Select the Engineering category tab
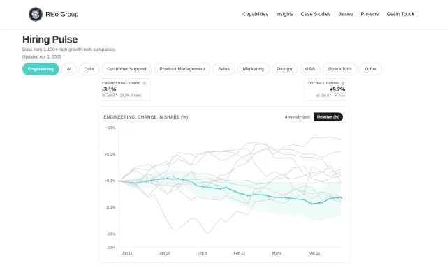The width and height of the screenshot is (447, 279). tap(41, 69)
